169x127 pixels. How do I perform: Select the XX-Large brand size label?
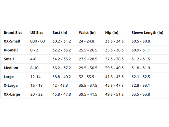pyautogui.click(x=12, y=94)
